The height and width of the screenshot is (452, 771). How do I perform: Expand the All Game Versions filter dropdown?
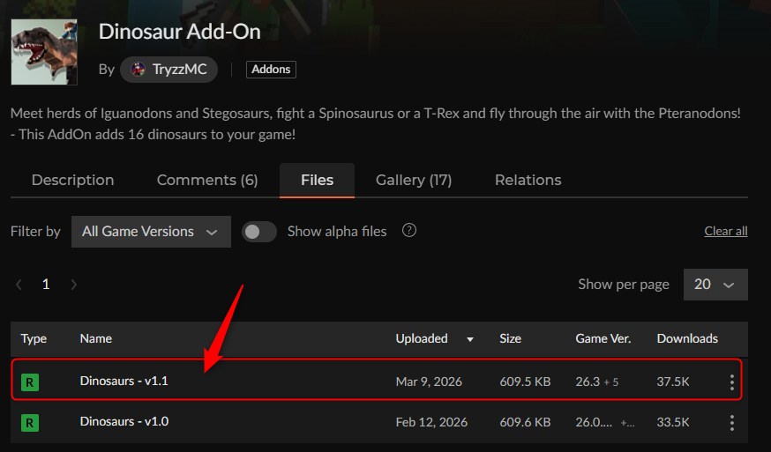coord(150,232)
